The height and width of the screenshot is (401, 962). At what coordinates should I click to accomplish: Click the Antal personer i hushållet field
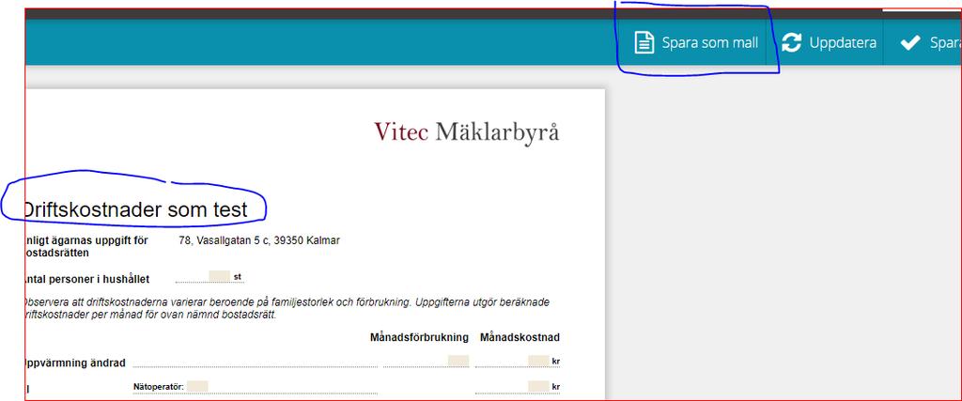point(219,276)
